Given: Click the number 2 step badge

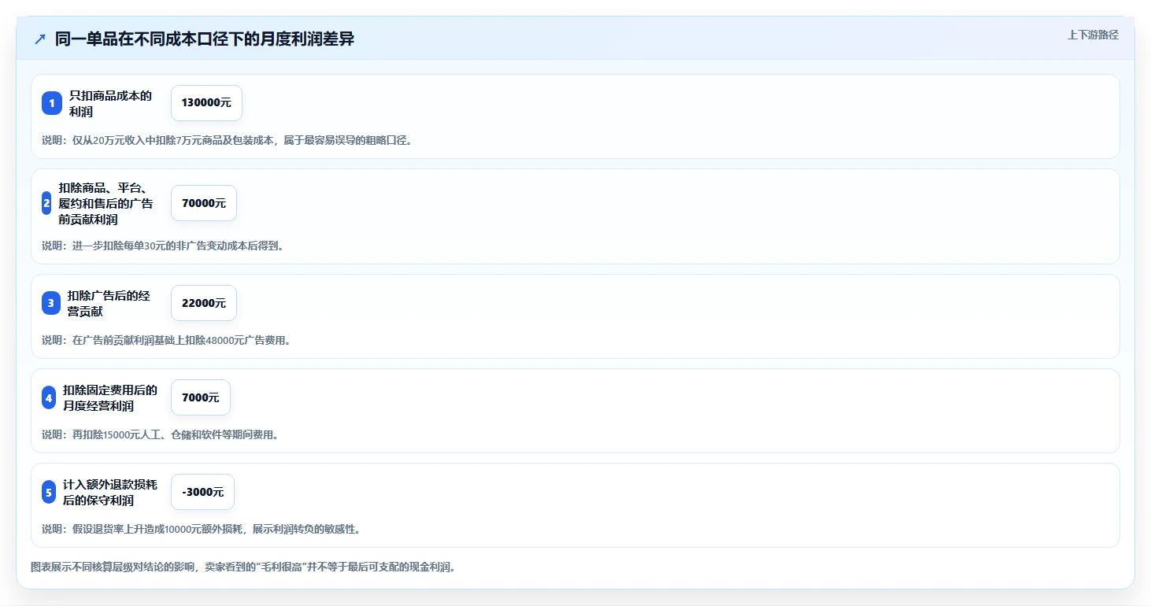Looking at the screenshot, I should click(x=46, y=203).
